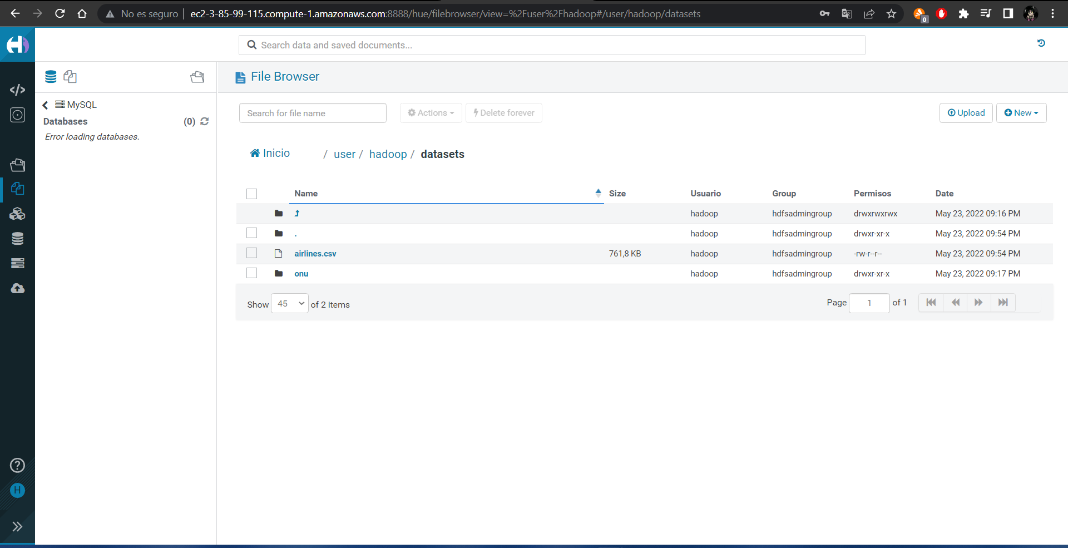Open the airlines.csv file link
The image size is (1068, 548).
point(315,253)
